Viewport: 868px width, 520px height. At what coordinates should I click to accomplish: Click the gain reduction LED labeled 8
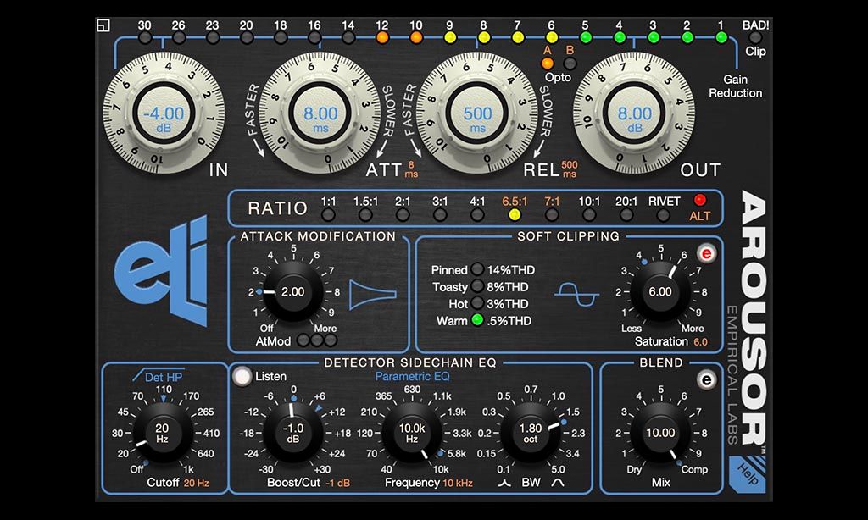[484, 37]
